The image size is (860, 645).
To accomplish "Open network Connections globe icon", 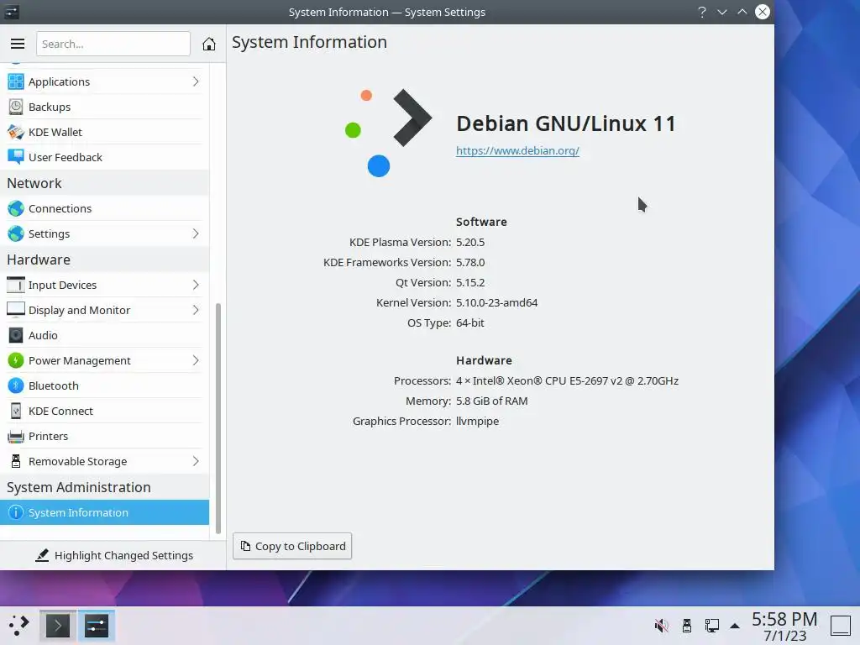I will pyautogui.click(x=16, y=208).
